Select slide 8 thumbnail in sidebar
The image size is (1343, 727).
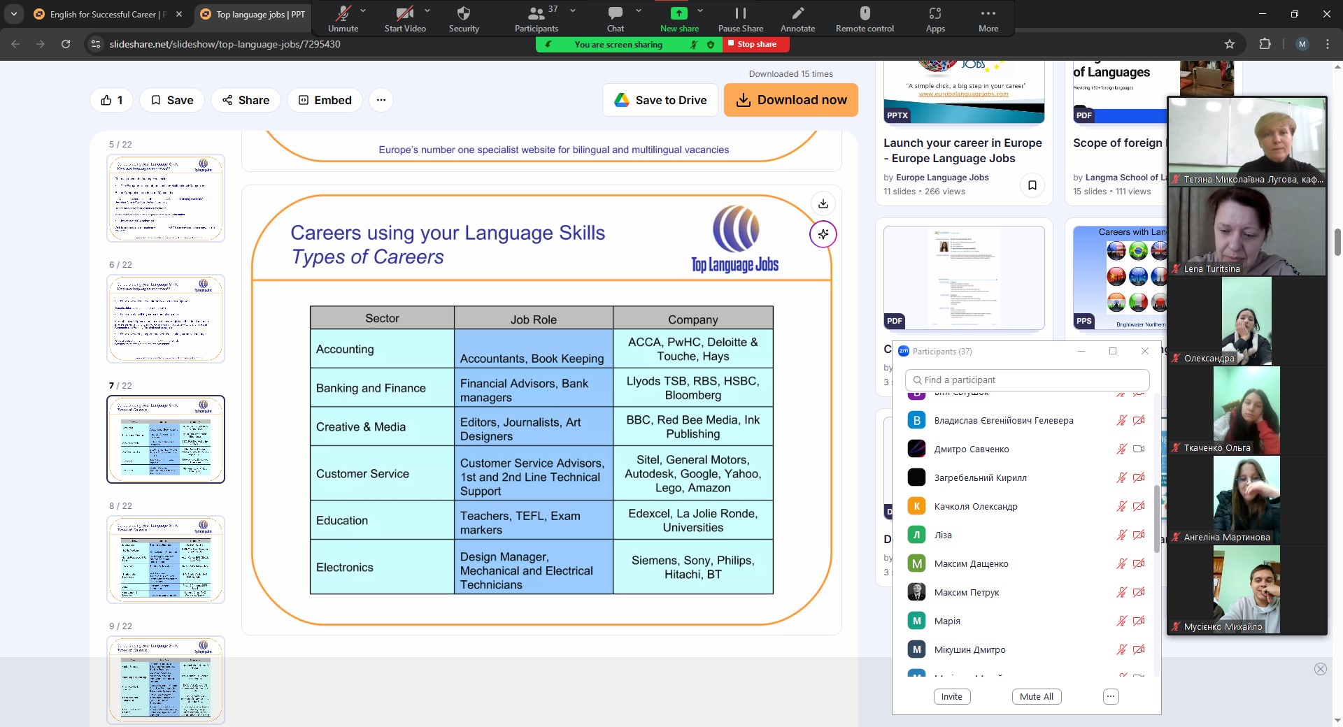(x=166, y=559)
